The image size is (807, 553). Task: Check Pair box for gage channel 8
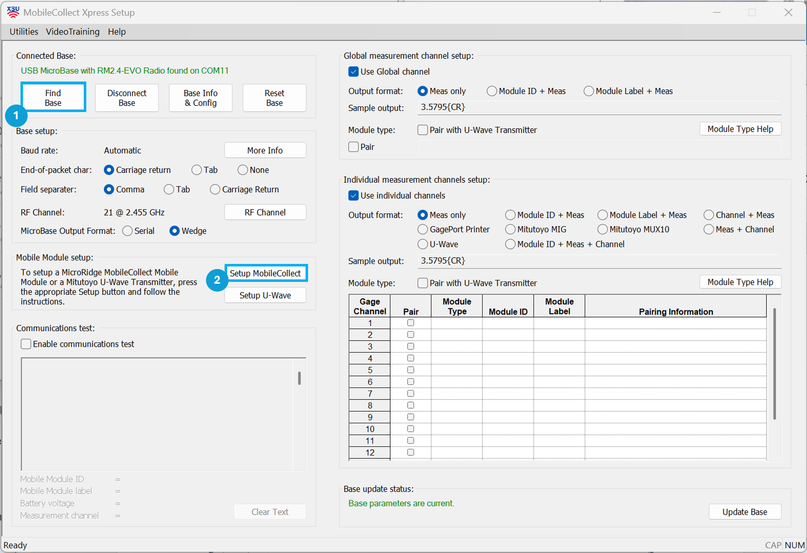[x=411, y=405]
